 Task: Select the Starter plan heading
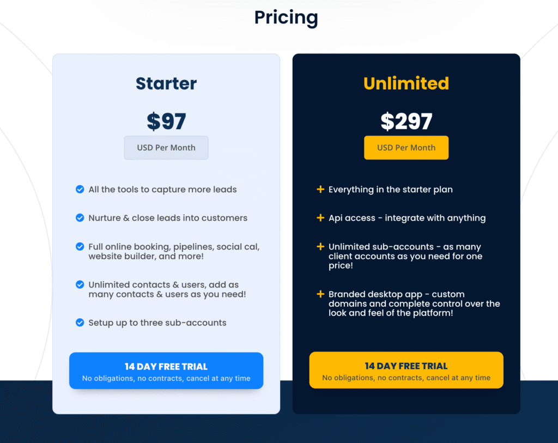click(166, 83)
